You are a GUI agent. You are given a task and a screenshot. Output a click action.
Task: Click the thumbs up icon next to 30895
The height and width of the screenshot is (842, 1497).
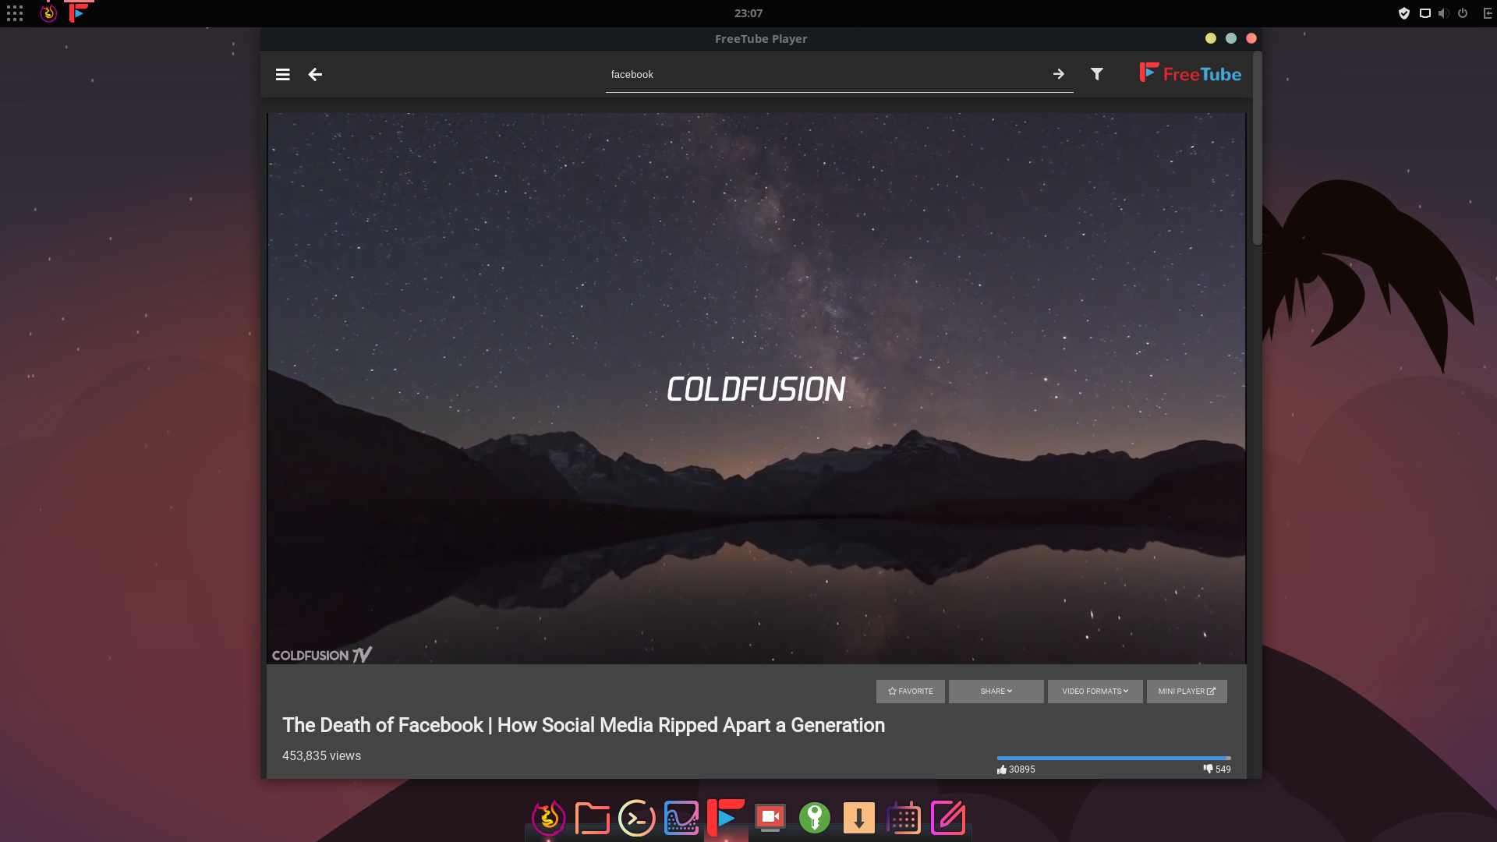tap(1002, 769)
